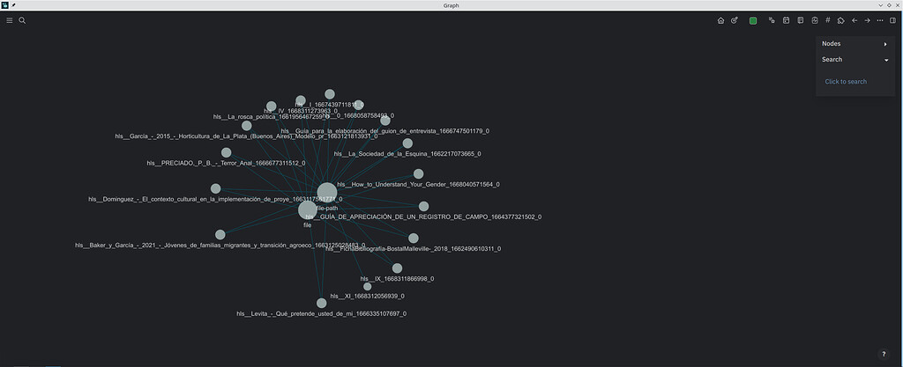Viewport: 903px width, 367px height.
Task: Click the hls__La_Sociedad_de_la_Esquina node
Action: [x=407, y=143]
